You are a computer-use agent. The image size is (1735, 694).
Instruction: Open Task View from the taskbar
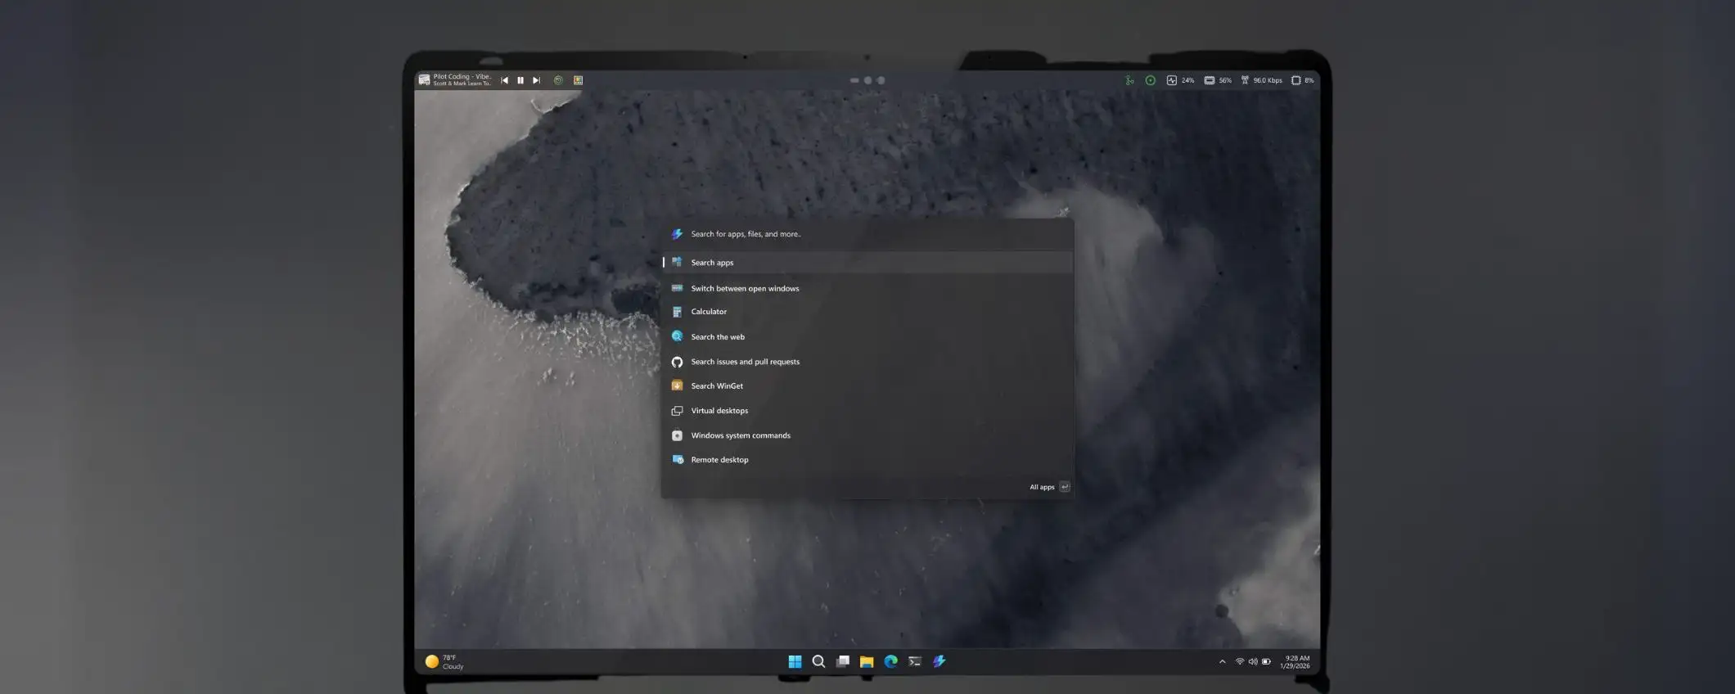click(x=842, y=661)
